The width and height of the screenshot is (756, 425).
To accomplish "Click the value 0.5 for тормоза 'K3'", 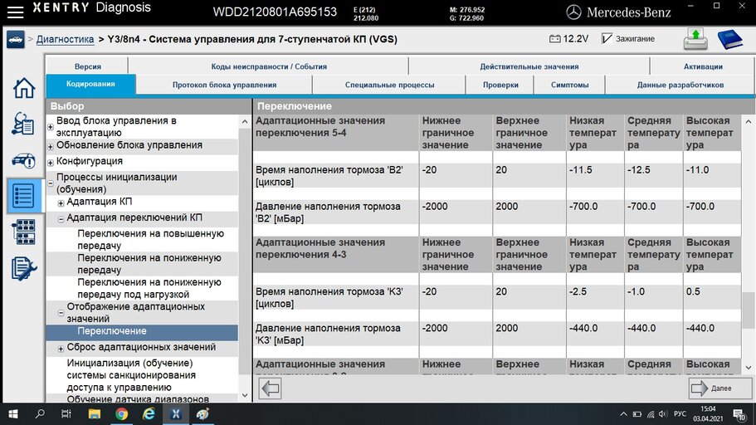I will 693,291.
